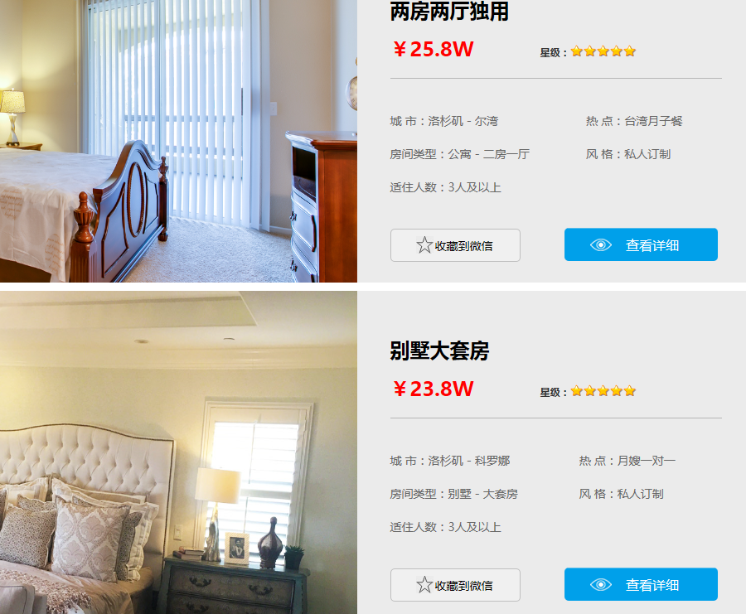The height and width of the screenshot is (614, 746).
Task: Click the 洛杉矶 - 尔湾 city text
Action: point(463,121)
